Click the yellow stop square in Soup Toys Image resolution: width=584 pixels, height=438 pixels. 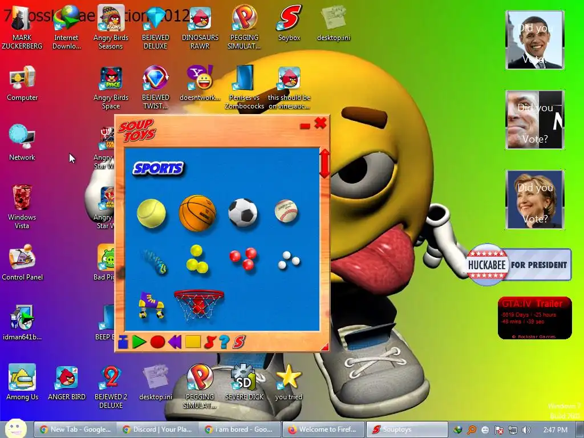(193, 342)
